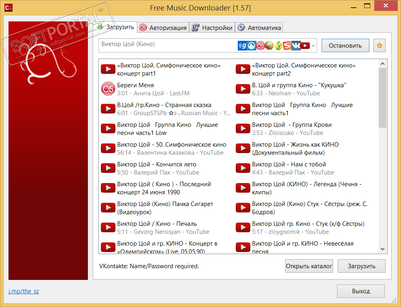Click YouTube icon next to "Кукушка"

(x=243, y=89)
